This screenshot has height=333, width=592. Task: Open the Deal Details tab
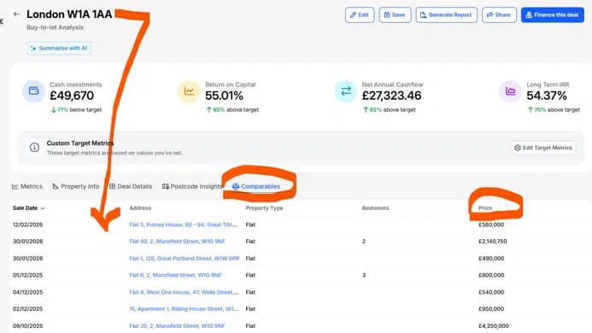pyautogui.click(x=131, y=186)
